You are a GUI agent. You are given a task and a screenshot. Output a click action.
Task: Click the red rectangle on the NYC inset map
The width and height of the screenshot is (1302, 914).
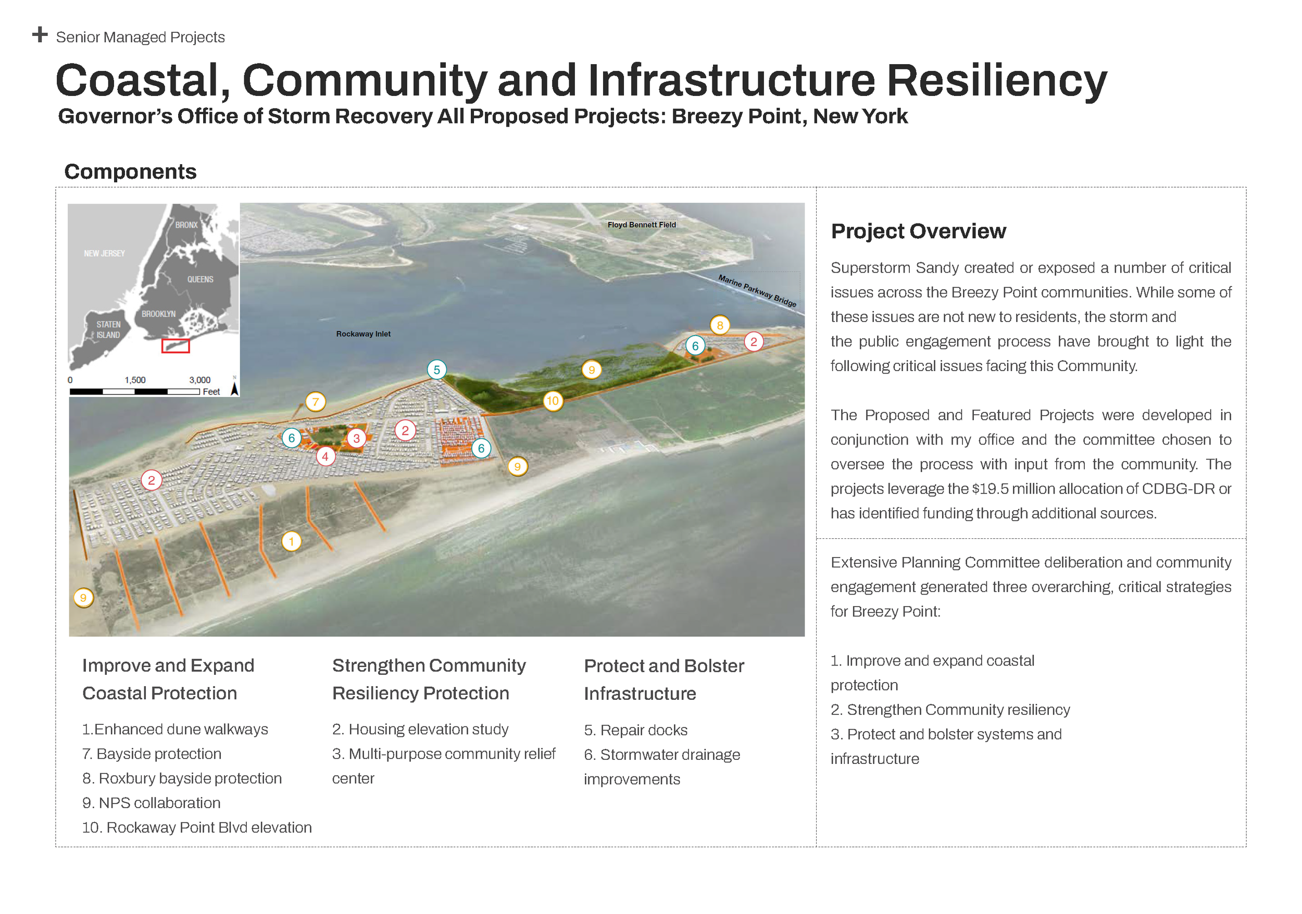[175, 345]
